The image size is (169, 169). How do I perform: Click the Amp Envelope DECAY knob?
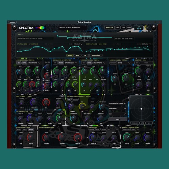34,102
